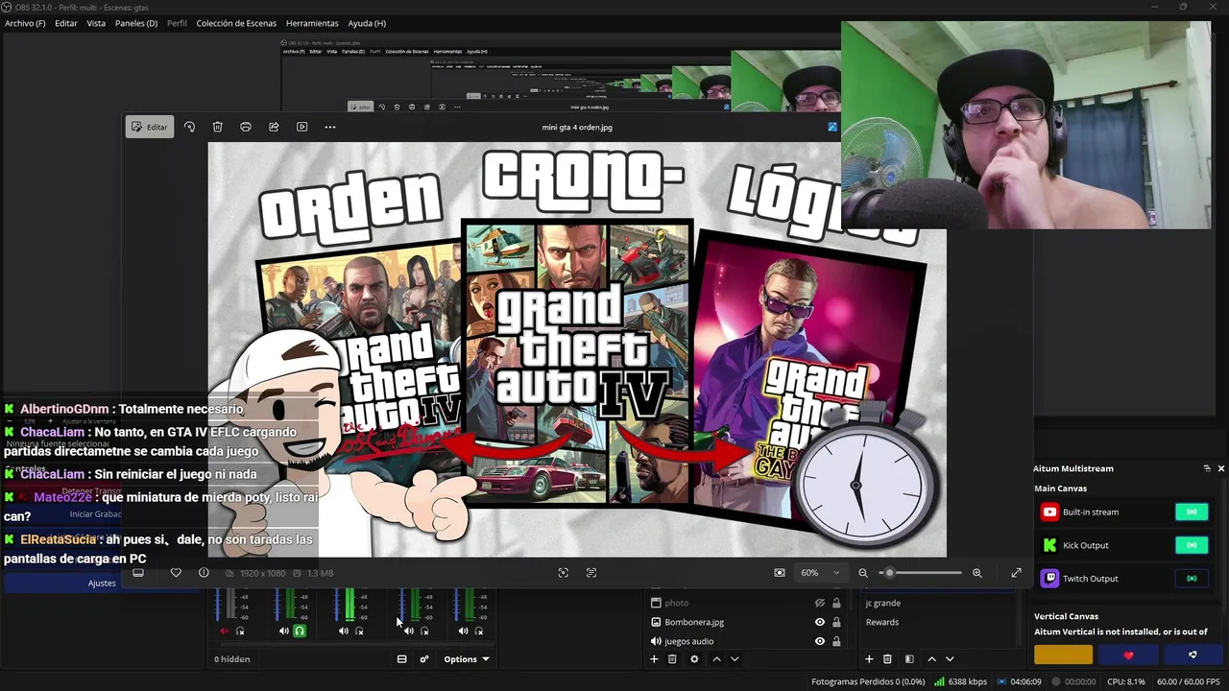This screenshot has width=1229, height=691.
Task: Select the juegos audio source row
Action: [x=745, y=641]
